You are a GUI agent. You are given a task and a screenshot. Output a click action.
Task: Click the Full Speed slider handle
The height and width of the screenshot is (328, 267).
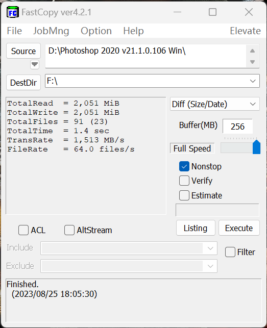click(x=256, y=147)
